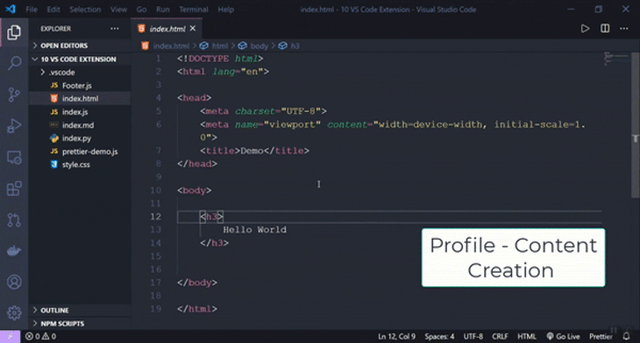The image size is (640, 343).
Task: Change line ending via CRLF indicator
Action: [x=500, y=337]
